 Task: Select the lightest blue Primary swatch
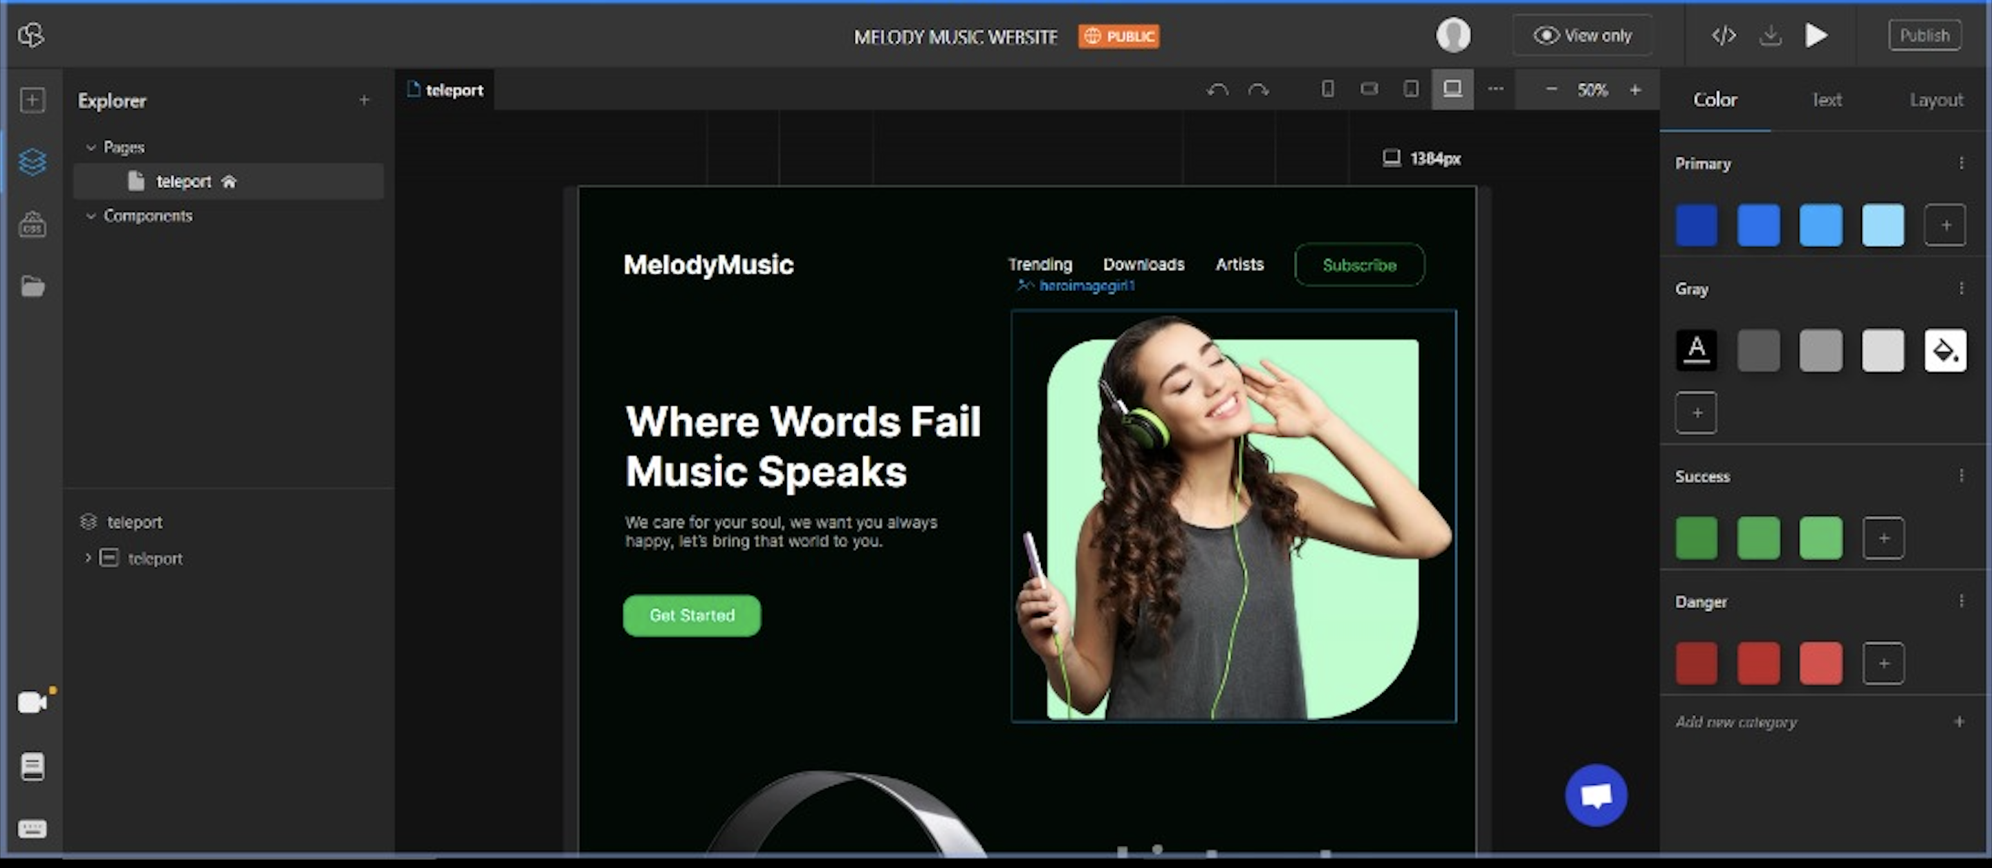pyautogui.click(x=1882, y=225)
